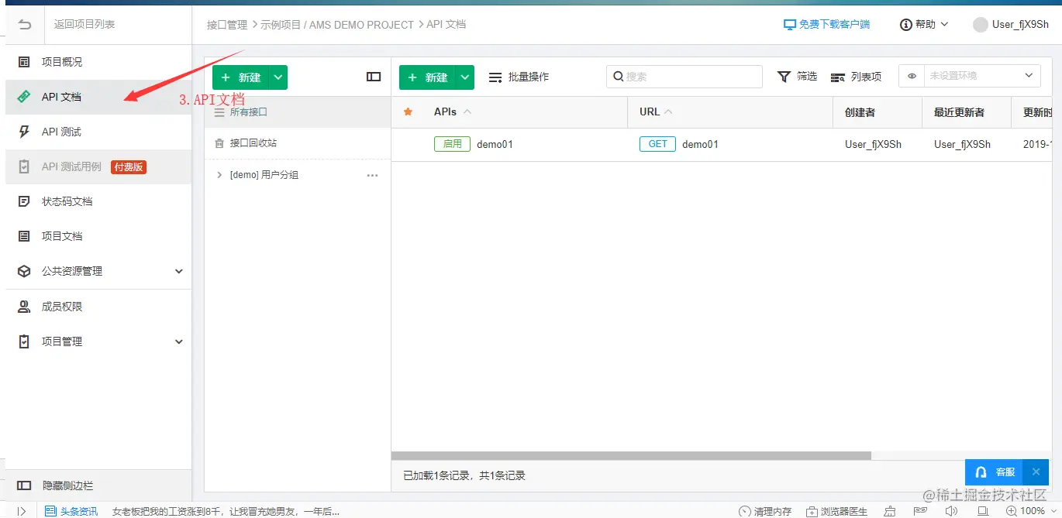Open 项目文档 sidebar item

point(98,236)
